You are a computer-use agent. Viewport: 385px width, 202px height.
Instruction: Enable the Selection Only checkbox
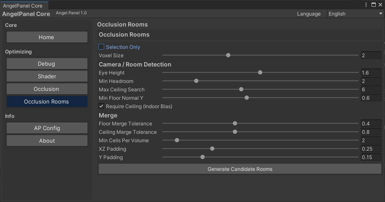click(101, 47)
